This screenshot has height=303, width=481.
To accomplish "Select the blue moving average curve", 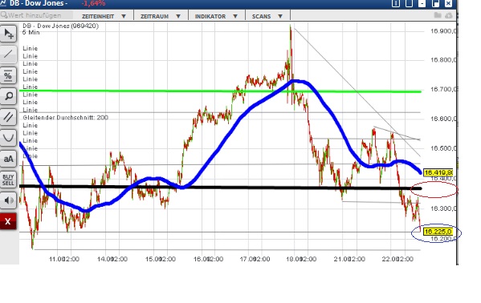I will click(220, 147).
